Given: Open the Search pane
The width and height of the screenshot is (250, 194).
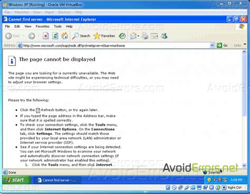Looking at the screenshot, I should [x=81, y=36].
